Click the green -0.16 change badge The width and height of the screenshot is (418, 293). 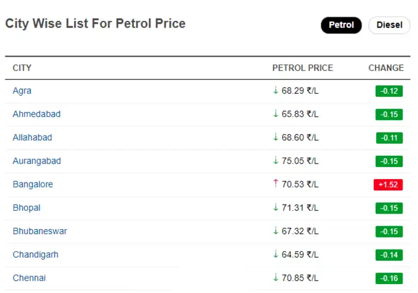tap(389, 279)
